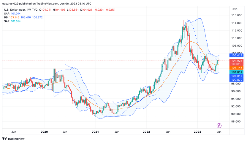
Task: Open the USD currency label on price axis
Action: [x=234, y=9]
